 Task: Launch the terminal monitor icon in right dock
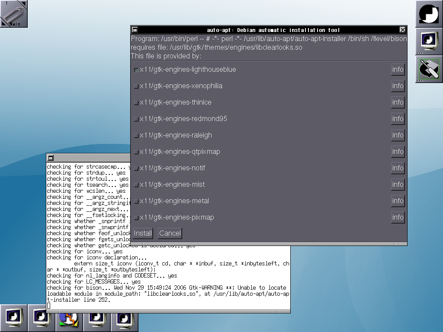(x=429, y=41)
